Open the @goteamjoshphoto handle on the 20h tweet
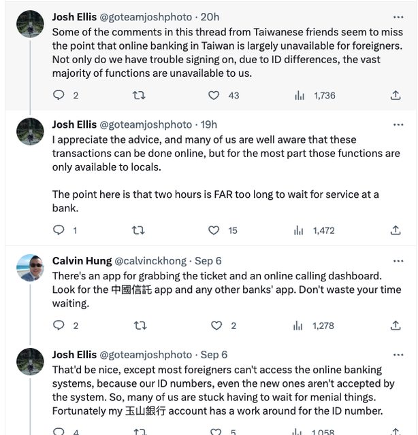Image resolution: width=418 pixels, height=435 pixels. [x=146, y=16]
